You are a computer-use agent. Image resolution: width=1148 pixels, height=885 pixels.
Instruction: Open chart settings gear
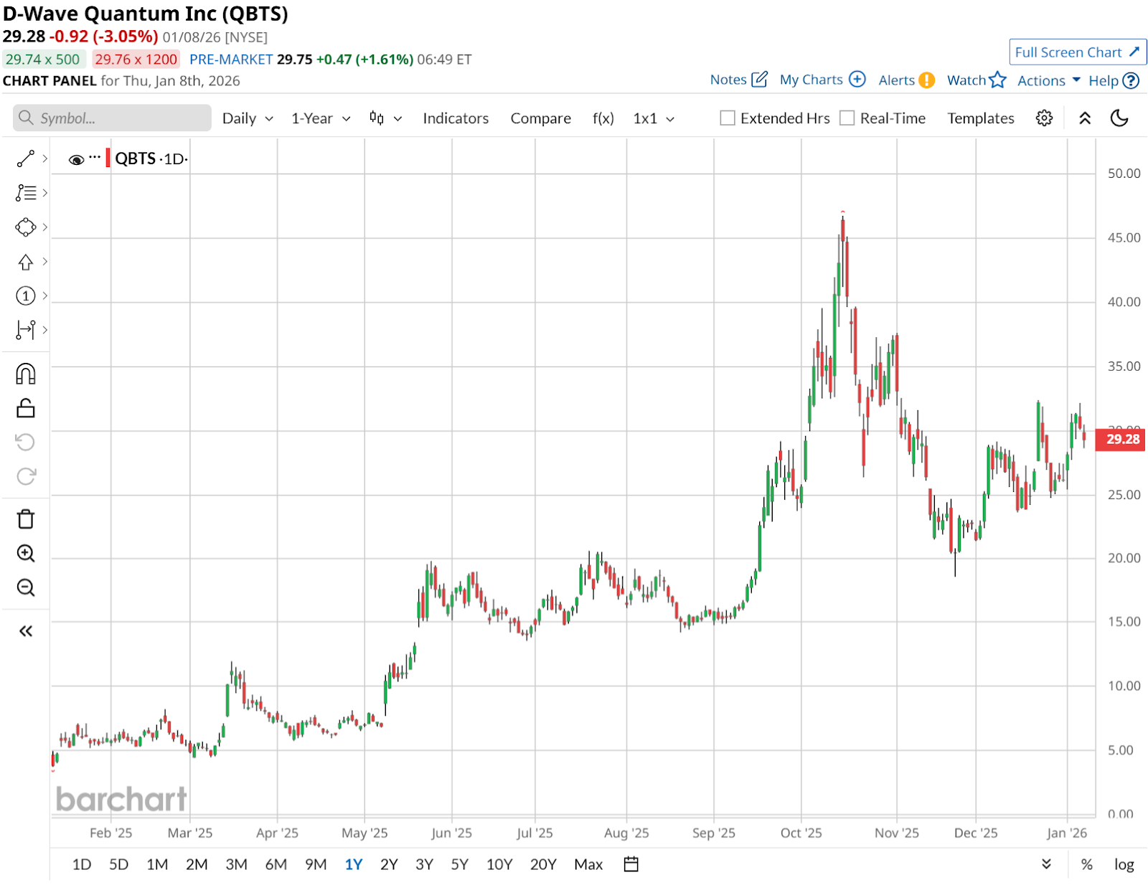click(x=1044, y=118)
